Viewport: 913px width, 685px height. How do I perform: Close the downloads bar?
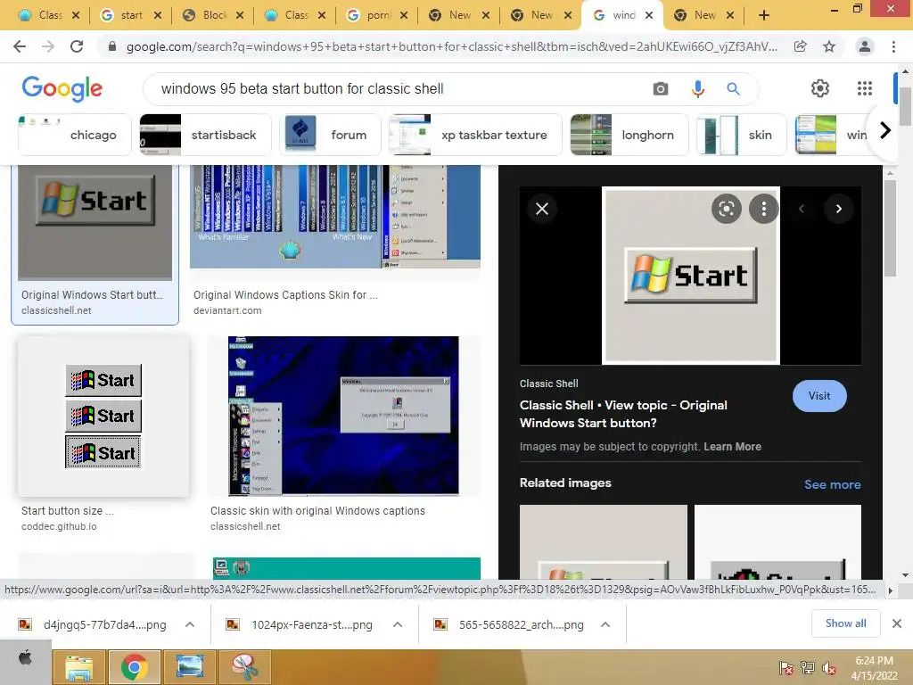(x=897, y=623)
